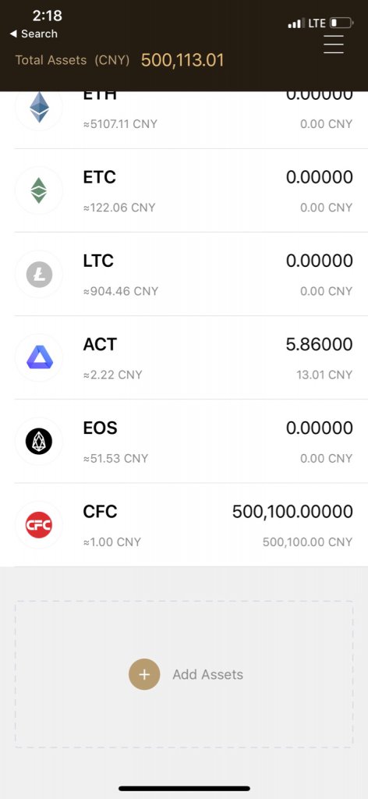This screenshot has width=368, height=799.
Task: Select the ACT balance 5.86000
Action: click(x=319, y=344)
